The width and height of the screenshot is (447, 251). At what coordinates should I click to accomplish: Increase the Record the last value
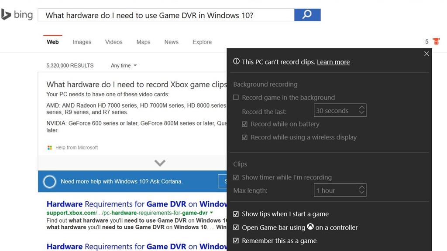pyautogui.click(x=362, y=108)
